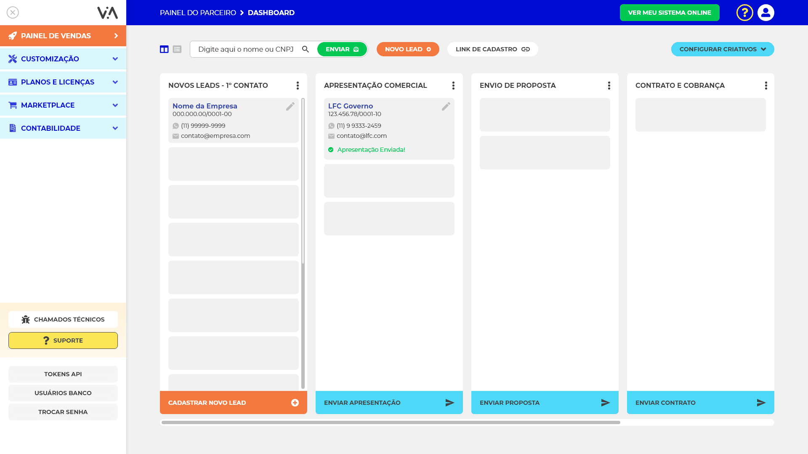Switch to kanban board view icon

(164, 49)
